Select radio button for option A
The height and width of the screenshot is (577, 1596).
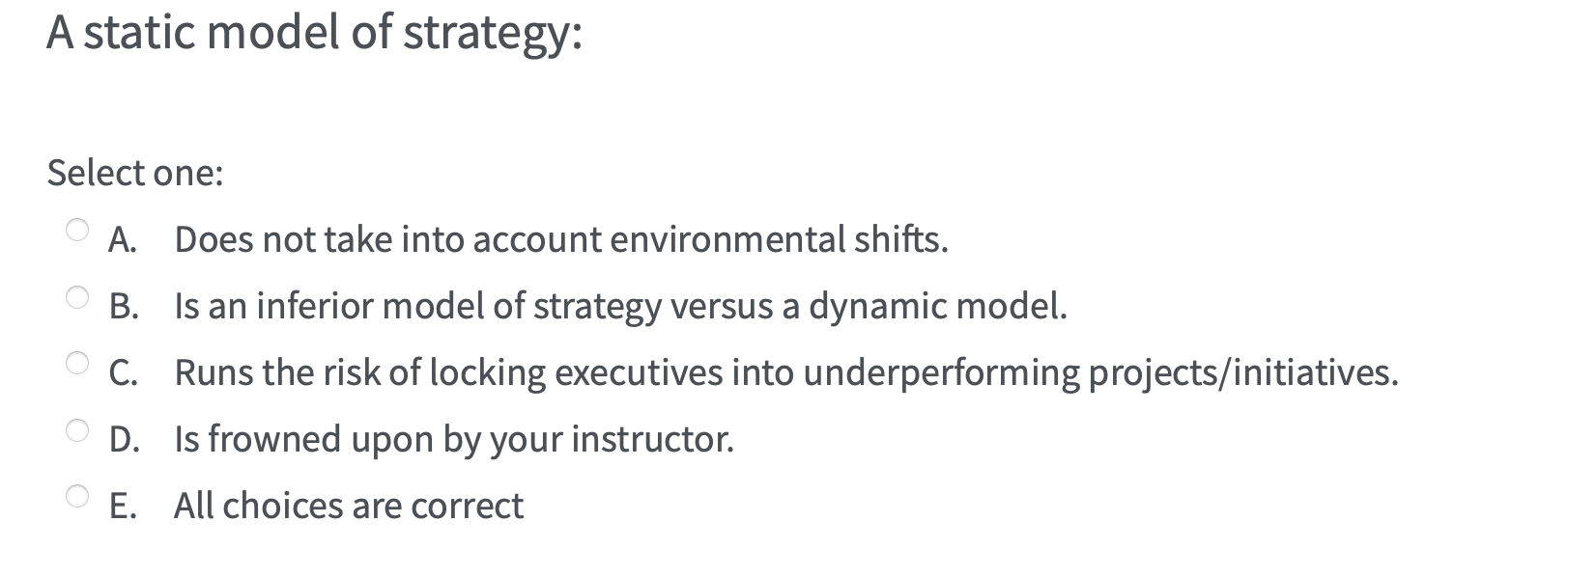tap(76, 230)
